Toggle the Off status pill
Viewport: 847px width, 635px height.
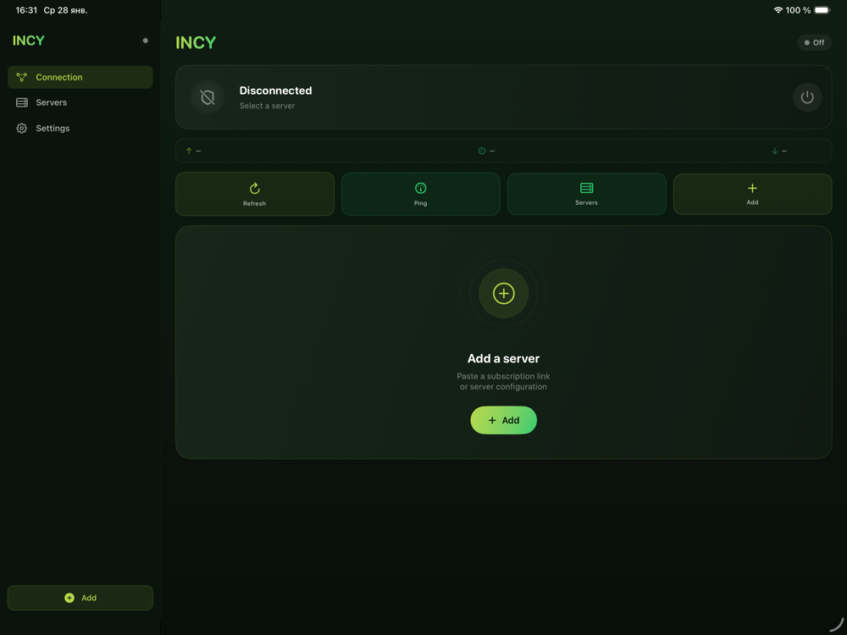pos(814,42)
